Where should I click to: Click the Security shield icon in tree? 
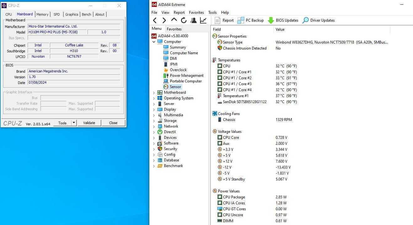160,149
